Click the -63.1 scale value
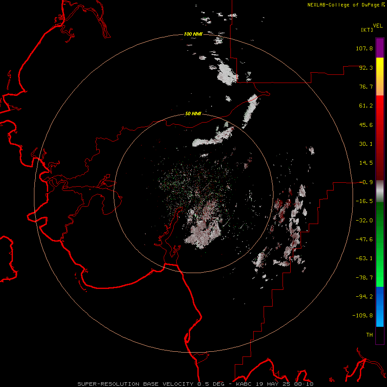Image resolution: width=387 pixels, height=387 pixels. (364, 258)
